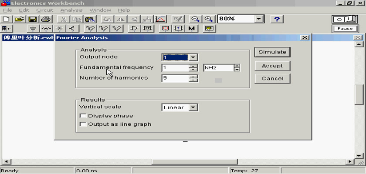This screenshot has width=366, height=174.
Task: Open a circuit file with the folder icon
Action: coord(20,19)
